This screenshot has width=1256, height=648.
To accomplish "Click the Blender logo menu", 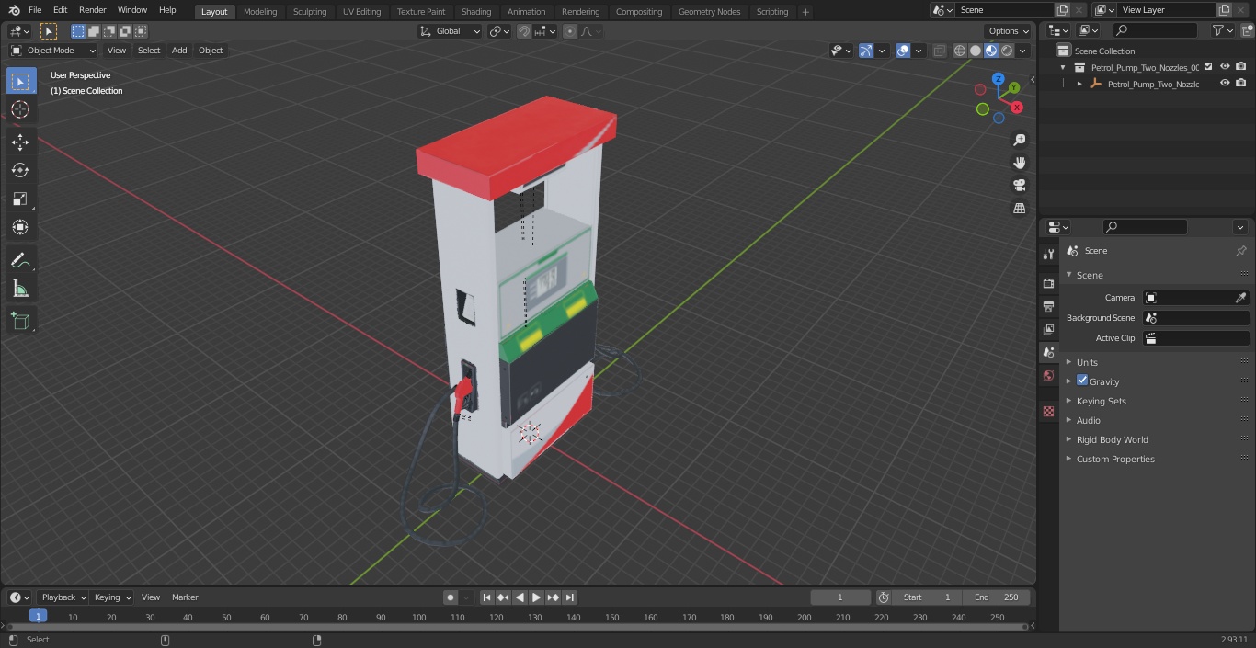I will tap(15, 10).
